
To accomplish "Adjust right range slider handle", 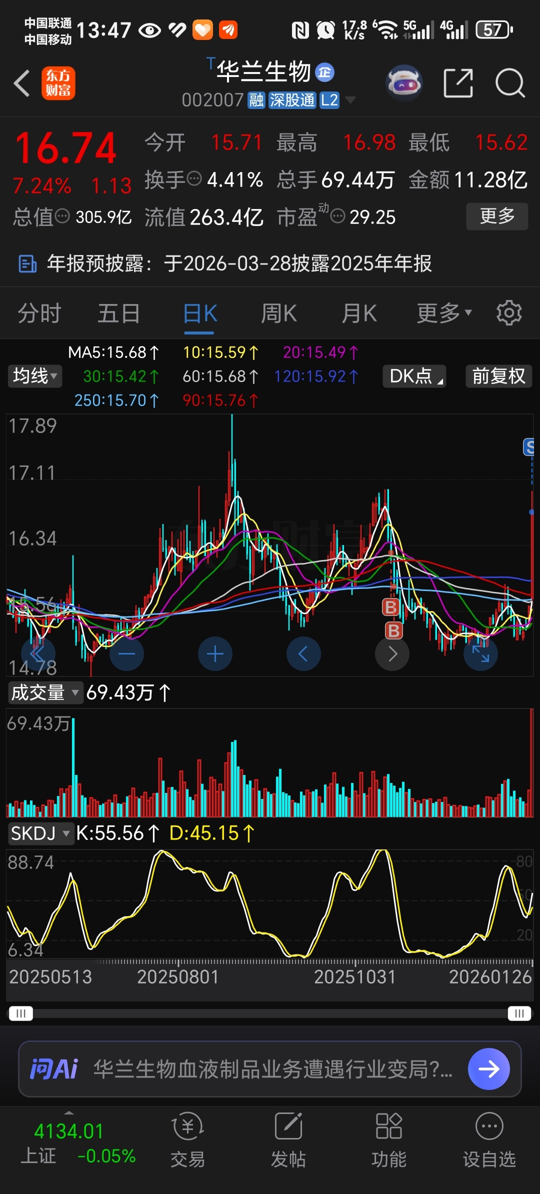I will pyautogui.click(x=519, y=1013).
